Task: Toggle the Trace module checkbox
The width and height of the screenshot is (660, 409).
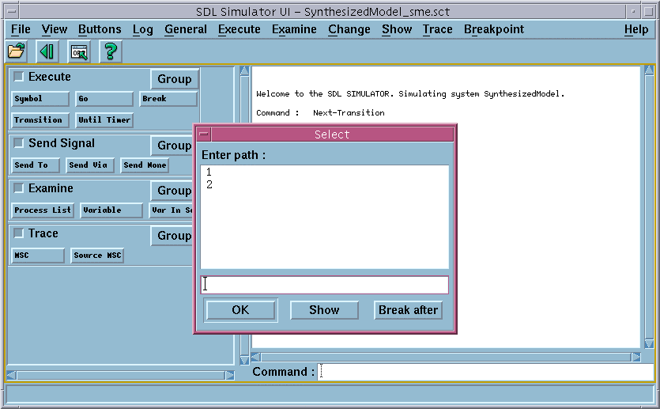Action: [x=18, y=233]
